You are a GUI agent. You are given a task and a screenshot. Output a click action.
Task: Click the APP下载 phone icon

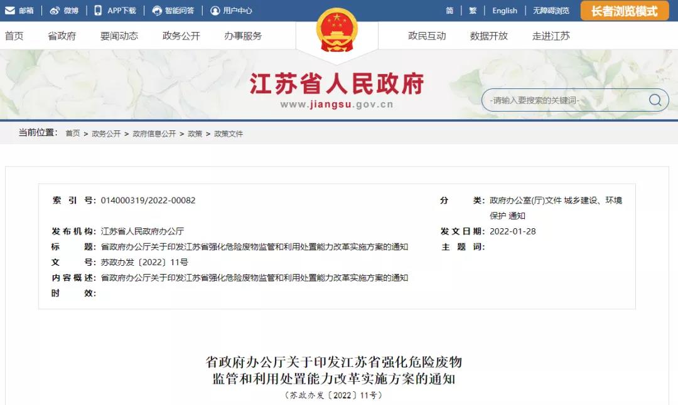tap(98, 11)
